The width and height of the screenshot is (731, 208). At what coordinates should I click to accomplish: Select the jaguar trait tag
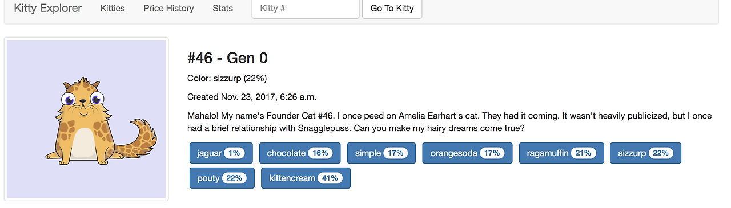click(222, 153)
